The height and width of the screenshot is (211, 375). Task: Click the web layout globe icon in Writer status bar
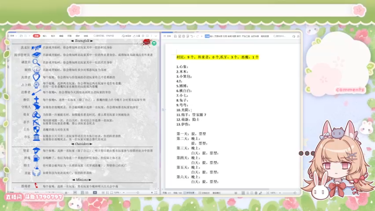[256, 193]
